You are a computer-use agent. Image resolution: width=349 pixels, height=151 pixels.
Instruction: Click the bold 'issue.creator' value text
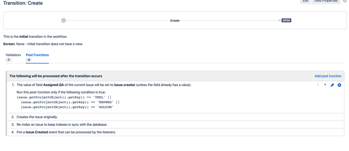tap(125, 85)
